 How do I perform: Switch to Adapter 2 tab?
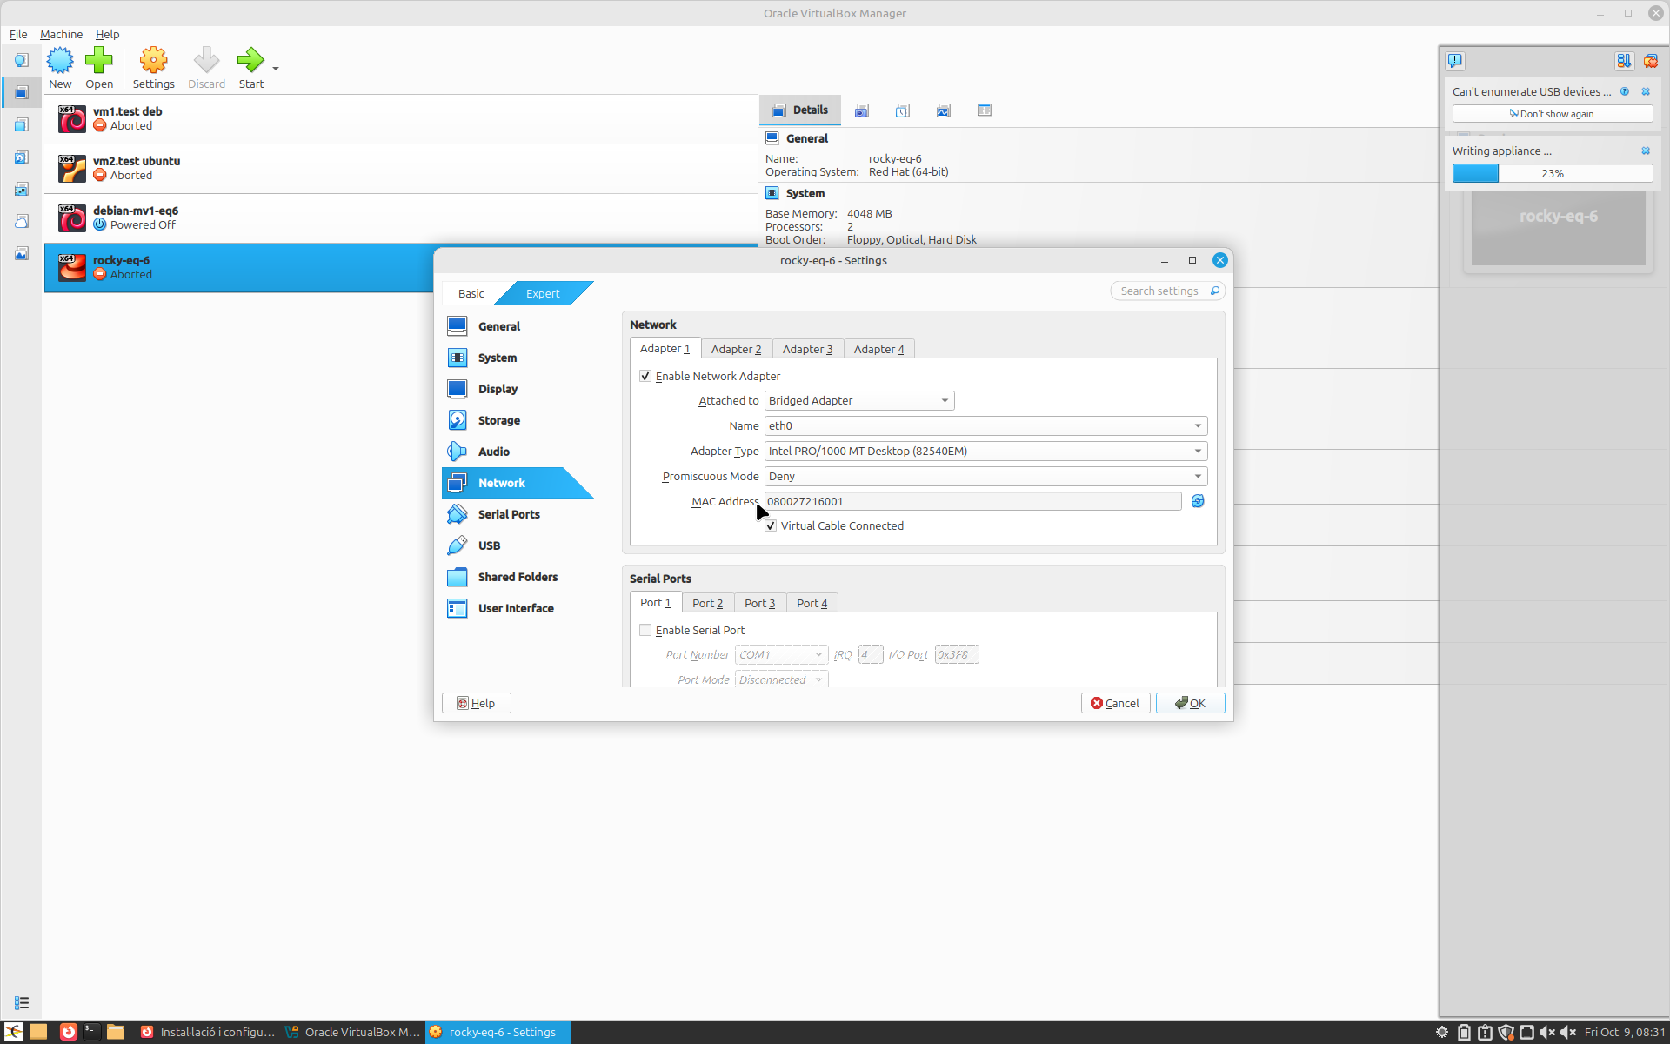(x=736, y=349)
